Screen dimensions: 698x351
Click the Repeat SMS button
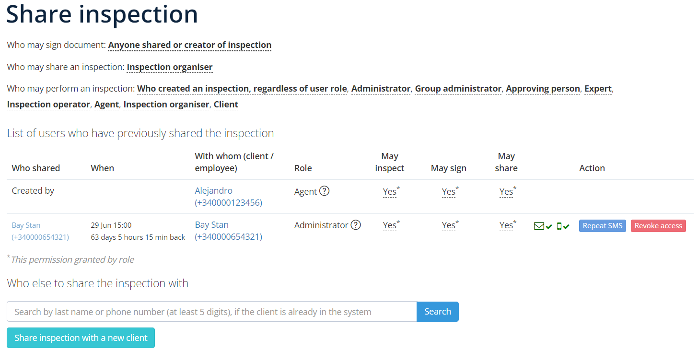coord(603,226)
